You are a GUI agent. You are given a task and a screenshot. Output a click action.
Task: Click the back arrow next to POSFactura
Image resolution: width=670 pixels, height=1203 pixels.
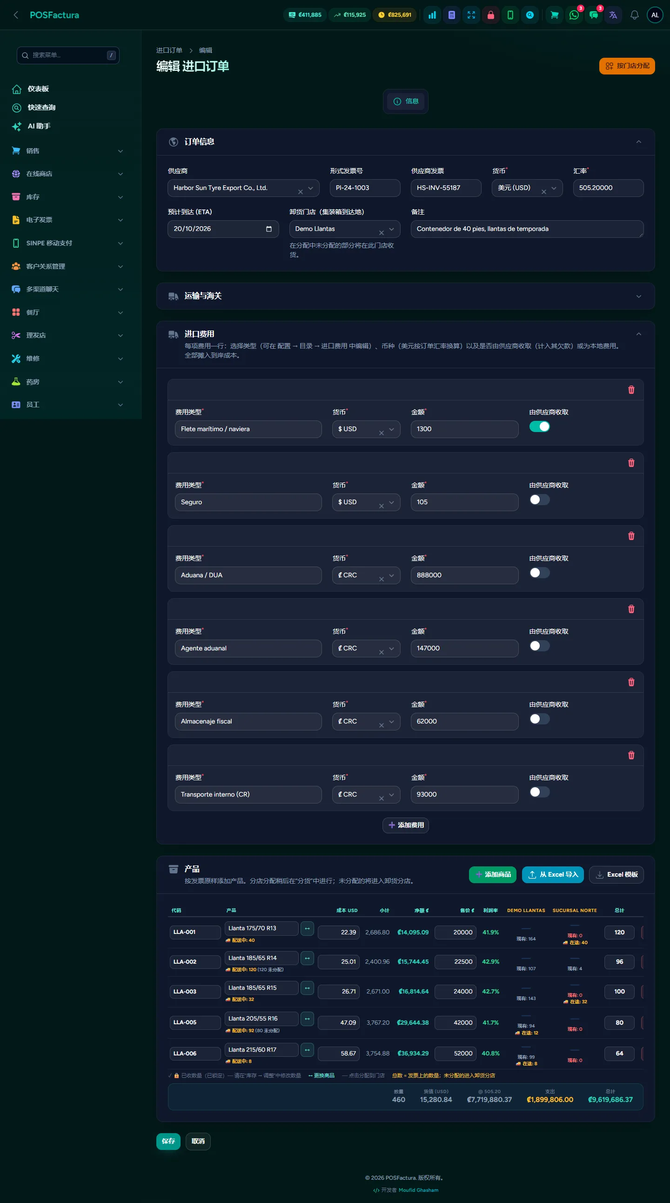pos(16,15)
